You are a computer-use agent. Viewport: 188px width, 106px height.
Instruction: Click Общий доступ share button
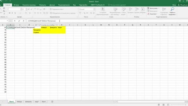coord(183,5)
